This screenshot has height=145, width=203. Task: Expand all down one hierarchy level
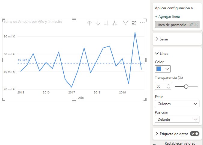(114, 23)
